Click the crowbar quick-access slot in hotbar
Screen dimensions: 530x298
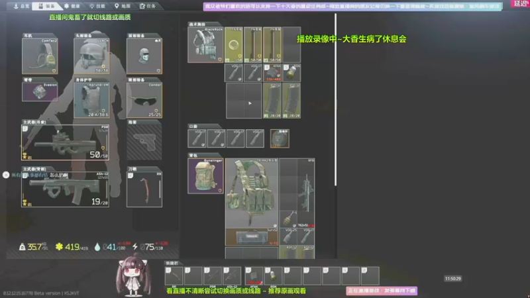(x=174, y=276)
